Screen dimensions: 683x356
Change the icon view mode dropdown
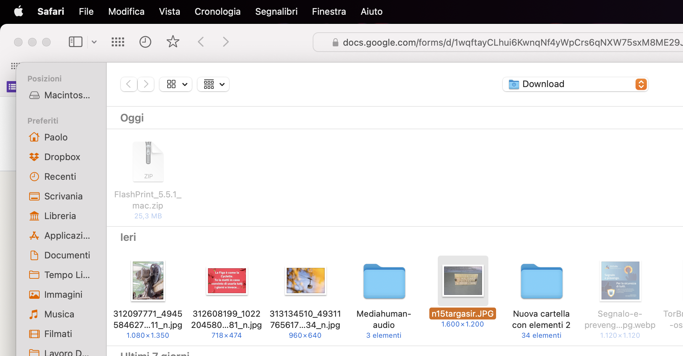click(176, 84)
